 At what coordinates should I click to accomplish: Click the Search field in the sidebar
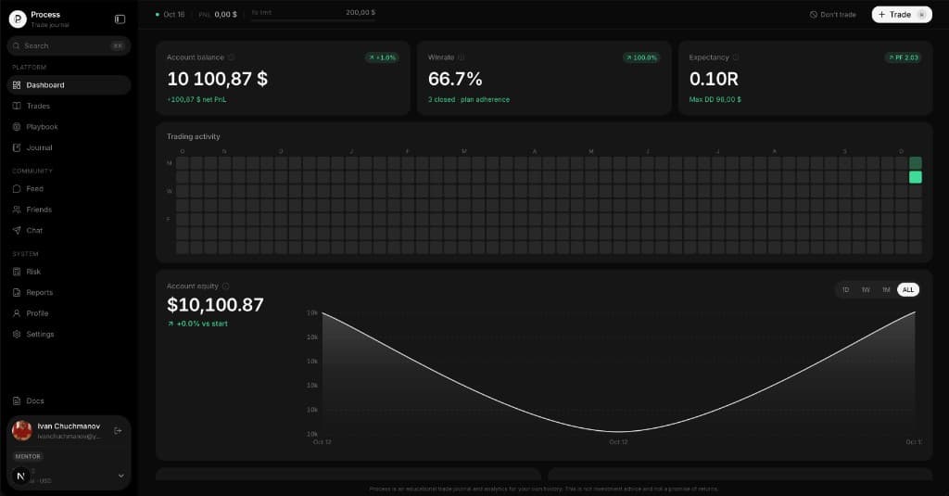69,45
